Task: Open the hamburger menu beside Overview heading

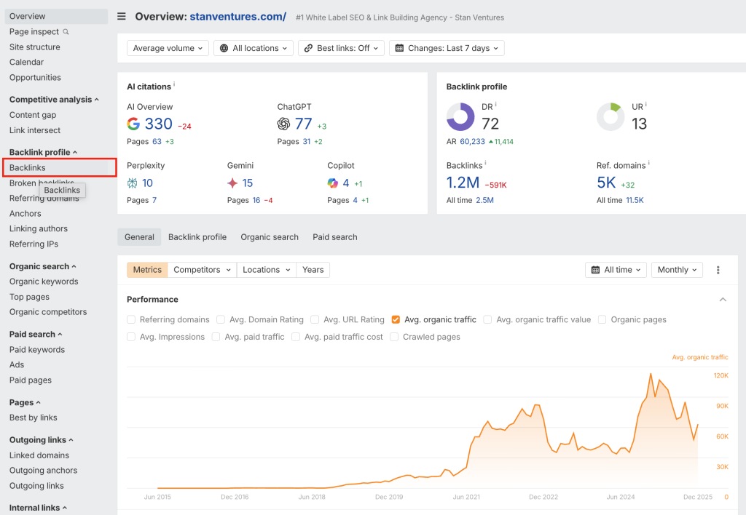Action: click(x=122, y=16)
